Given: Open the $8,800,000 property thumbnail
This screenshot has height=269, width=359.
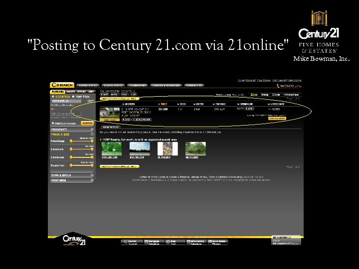Looking at the screenshot, I should (x=168, y=148).
